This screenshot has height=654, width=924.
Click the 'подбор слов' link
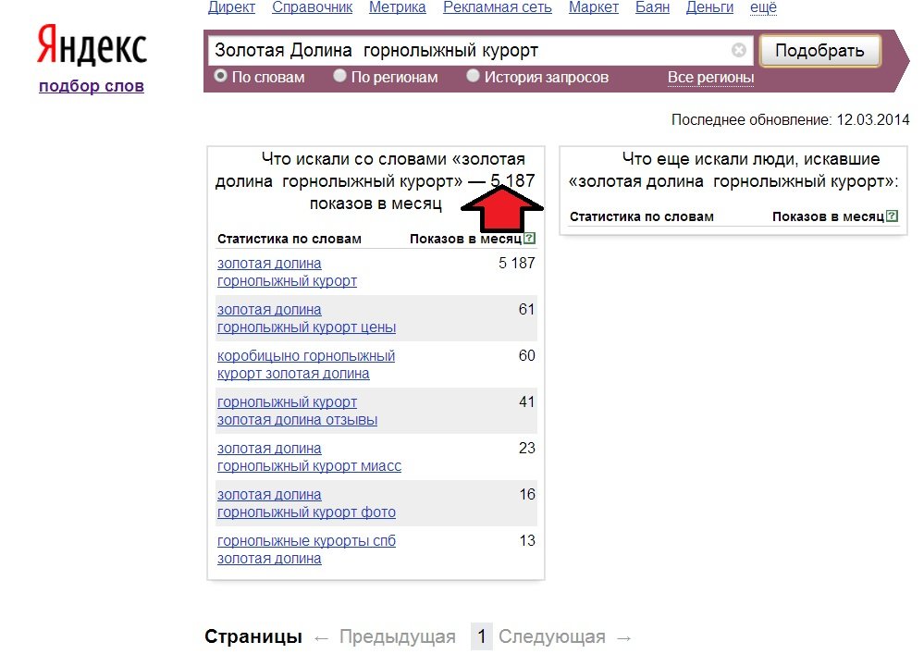pos(92,86)
